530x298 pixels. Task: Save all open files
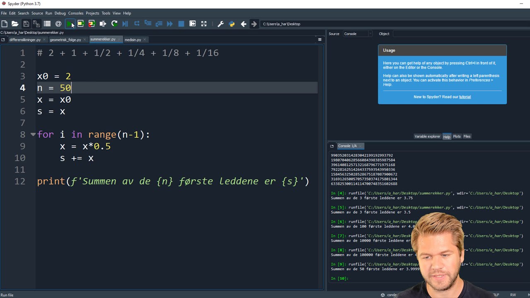[36, 24]
